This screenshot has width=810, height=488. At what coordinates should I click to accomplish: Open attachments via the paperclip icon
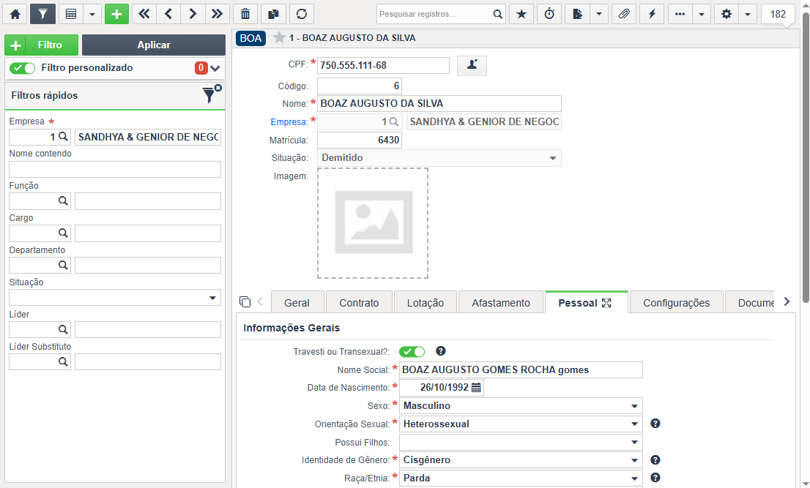click(x=624, y=14)
